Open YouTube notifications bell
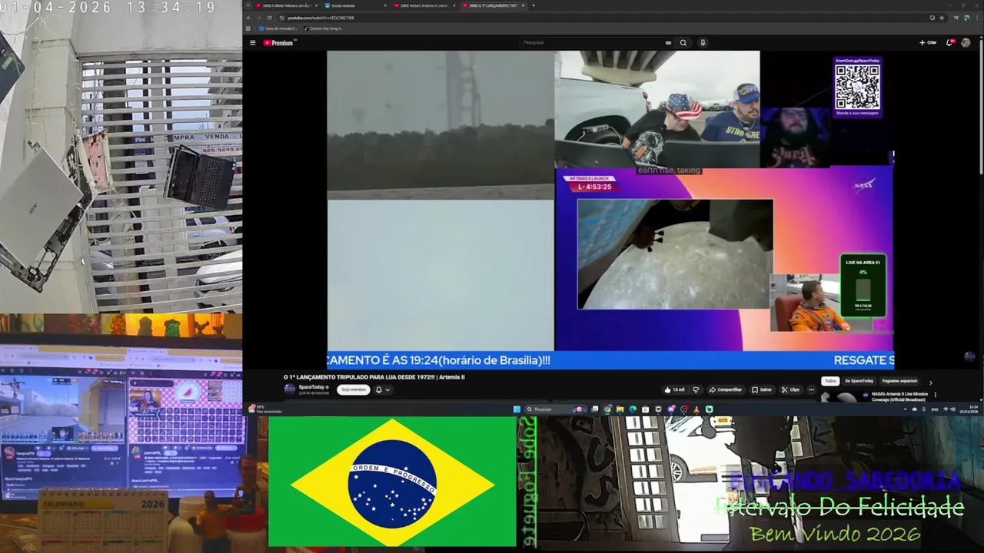Image resolution: width=984 pixels, height=553 pixels. 949,43
